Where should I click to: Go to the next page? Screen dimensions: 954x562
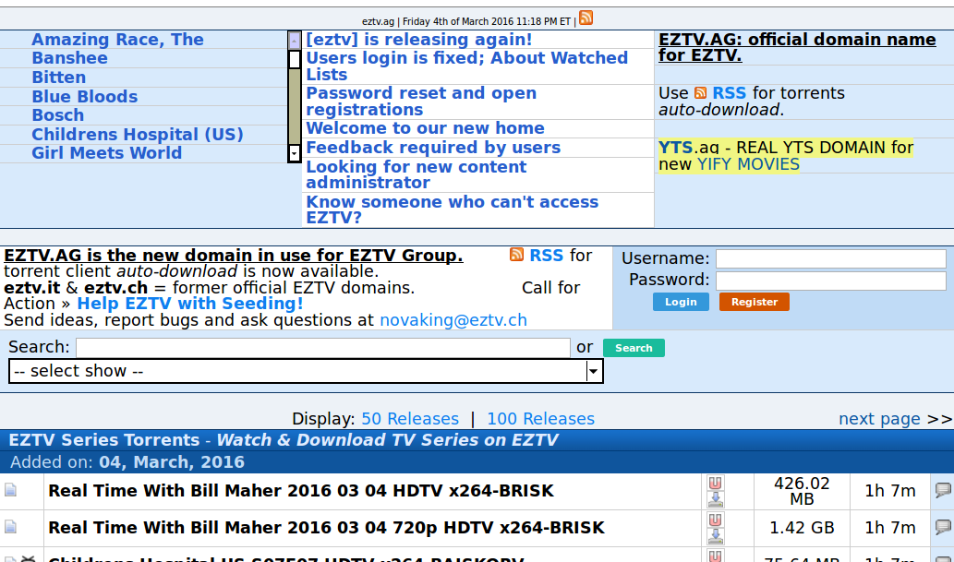click(879, 419)
